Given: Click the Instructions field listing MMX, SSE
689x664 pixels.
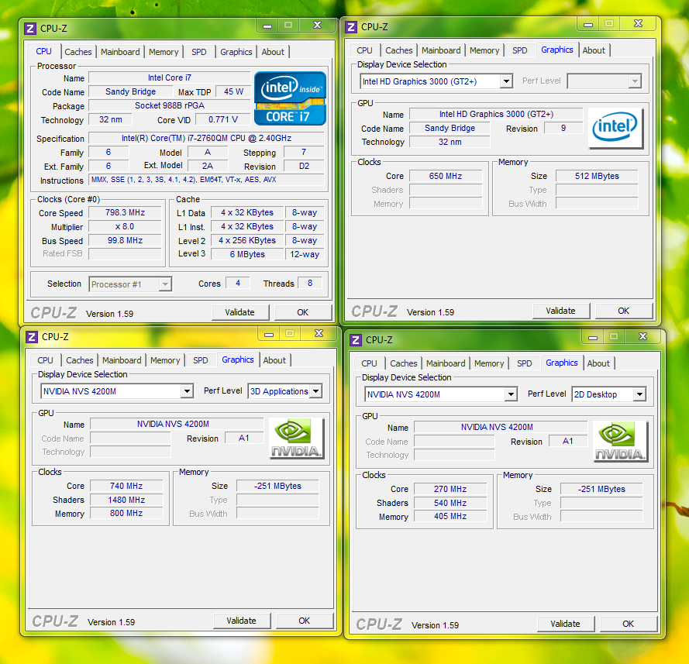Looking at the screenshot, I should point(206,180).
